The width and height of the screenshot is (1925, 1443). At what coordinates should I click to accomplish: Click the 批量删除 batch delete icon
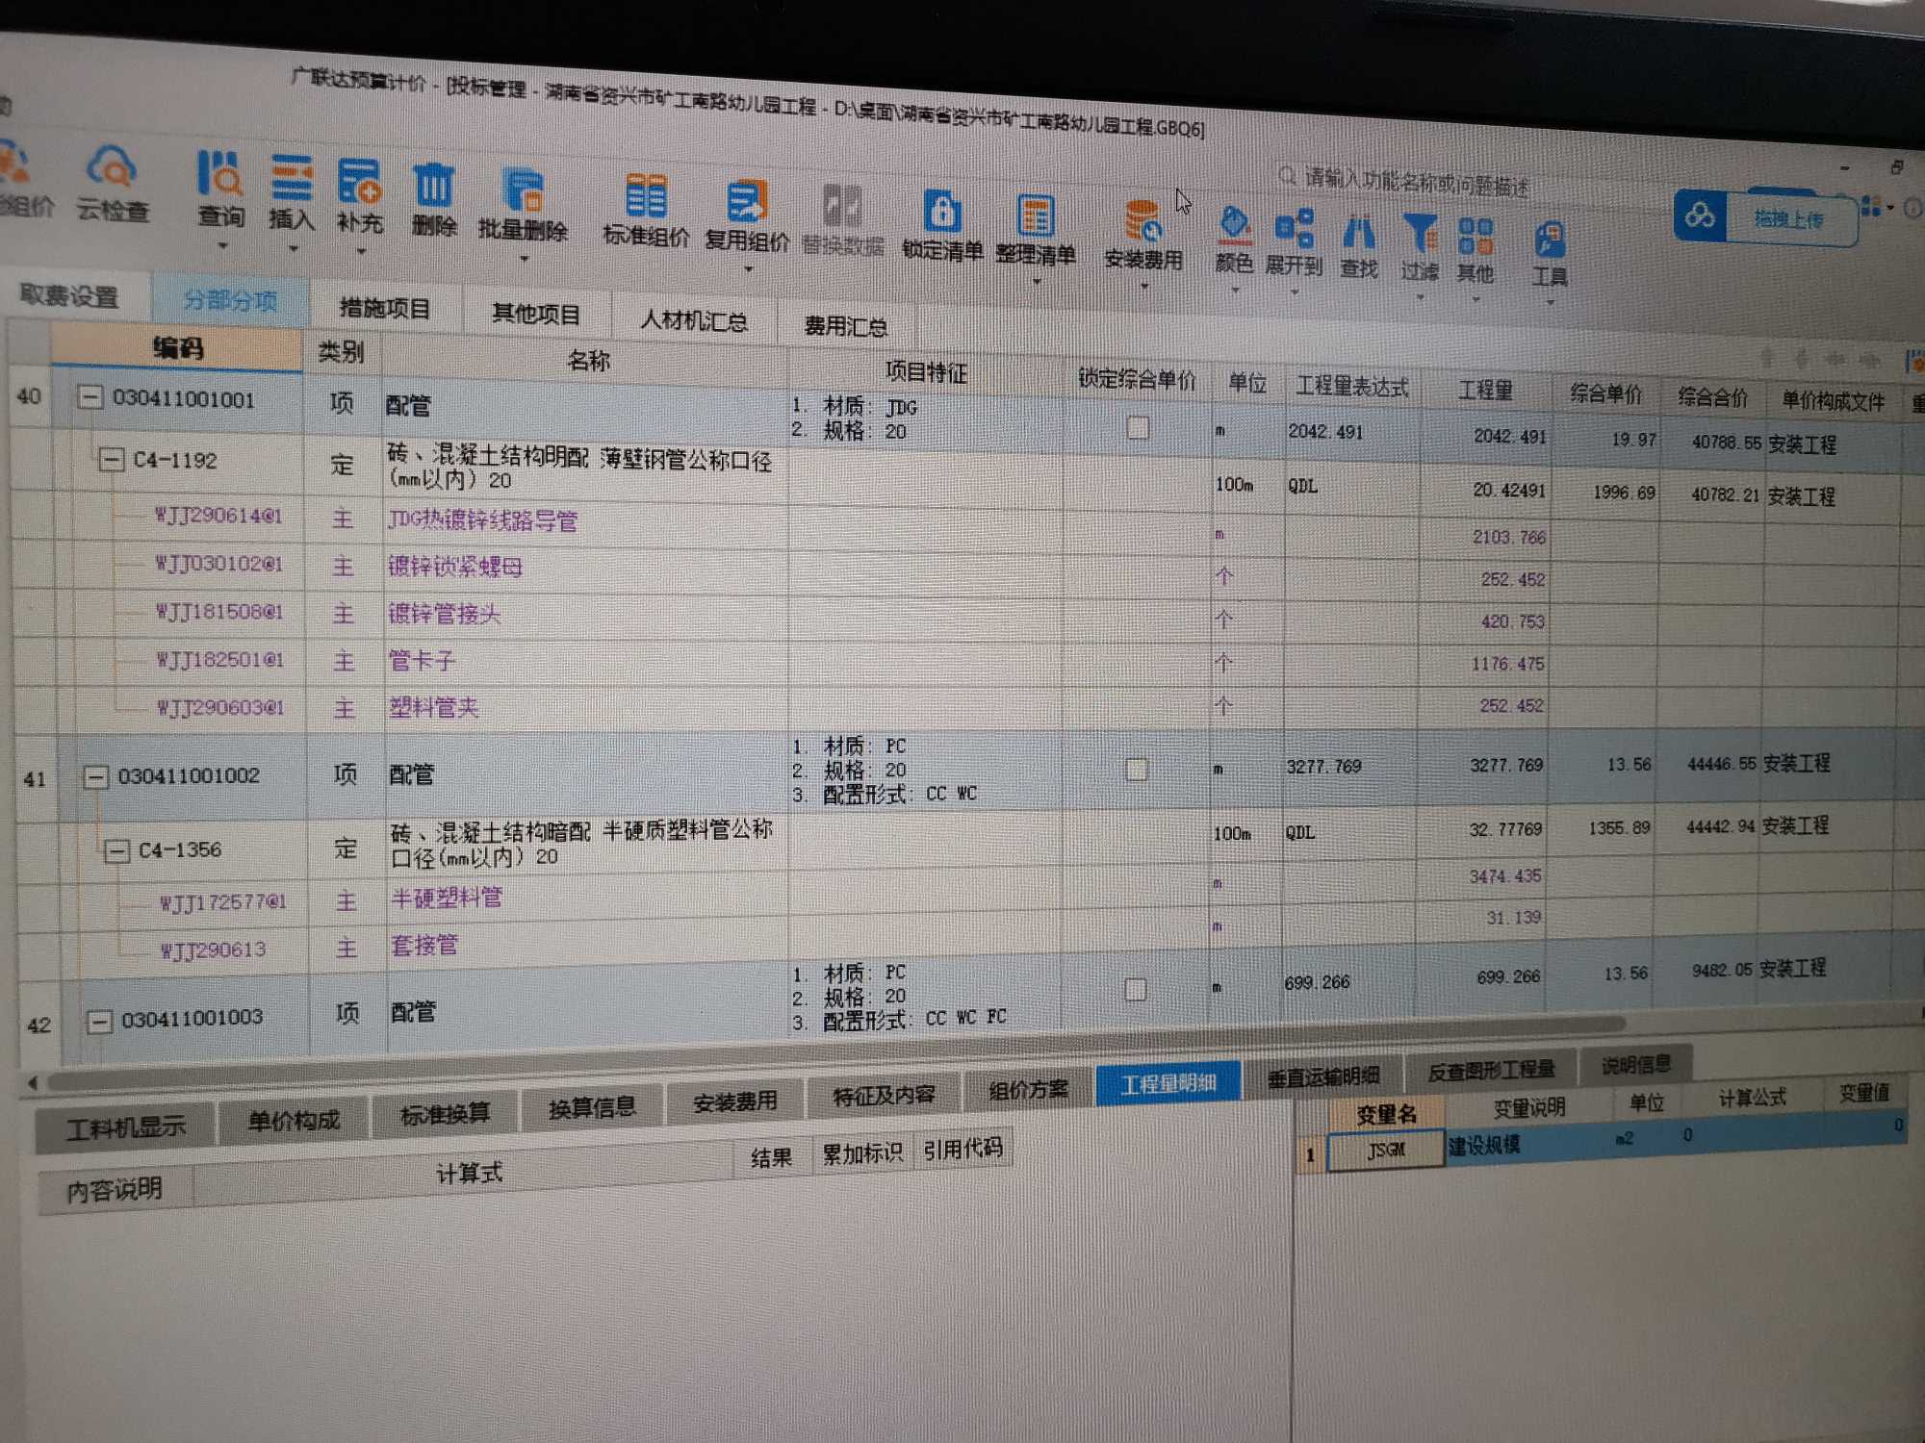[523, 190]
